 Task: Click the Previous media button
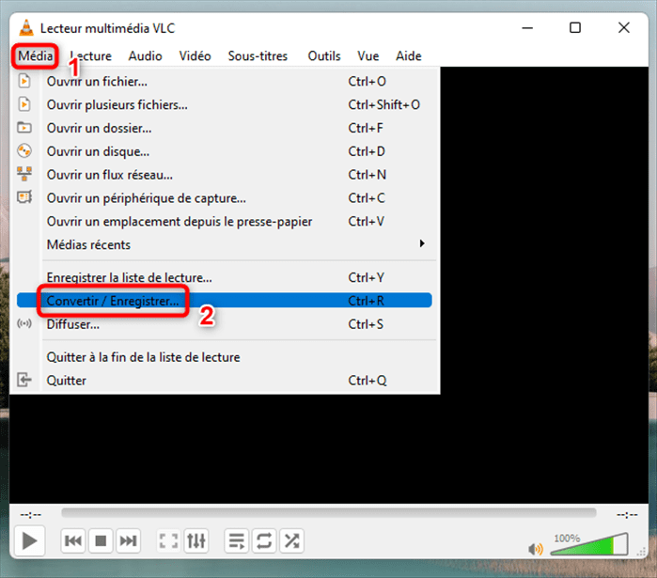click(73, 540)
